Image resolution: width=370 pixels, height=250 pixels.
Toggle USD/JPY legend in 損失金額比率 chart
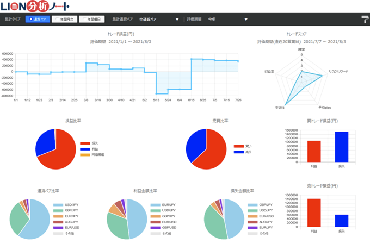(x=260, y=210)
